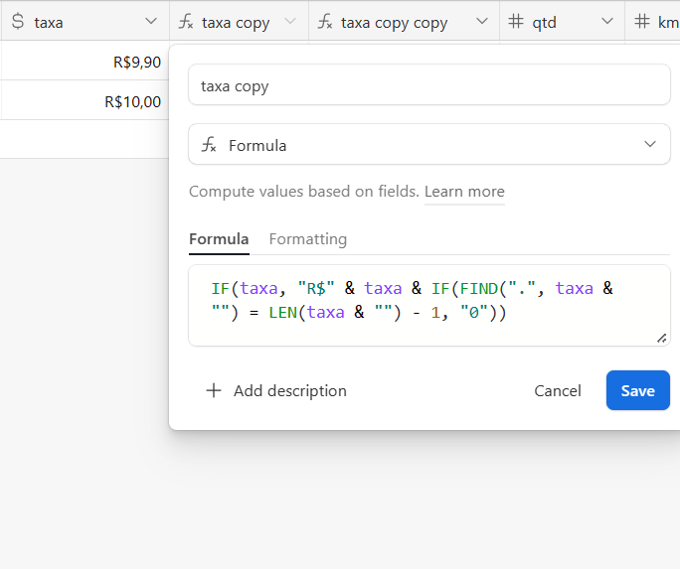The height and width of the screenshot is (569, 680).
Task: Click the formula icon beside taxa copy header
Action: coord(186,21)
